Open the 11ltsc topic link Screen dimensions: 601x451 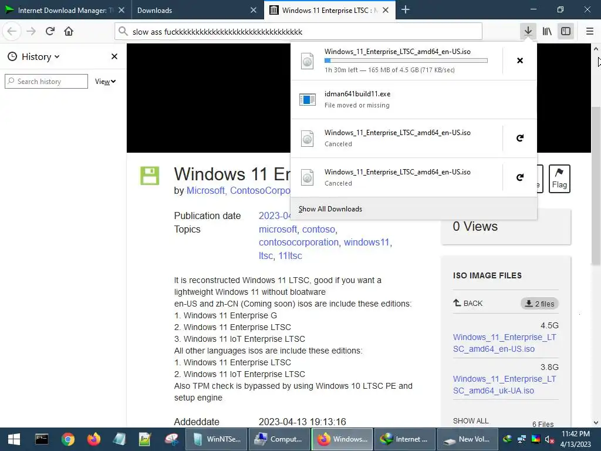pos(290,256)
